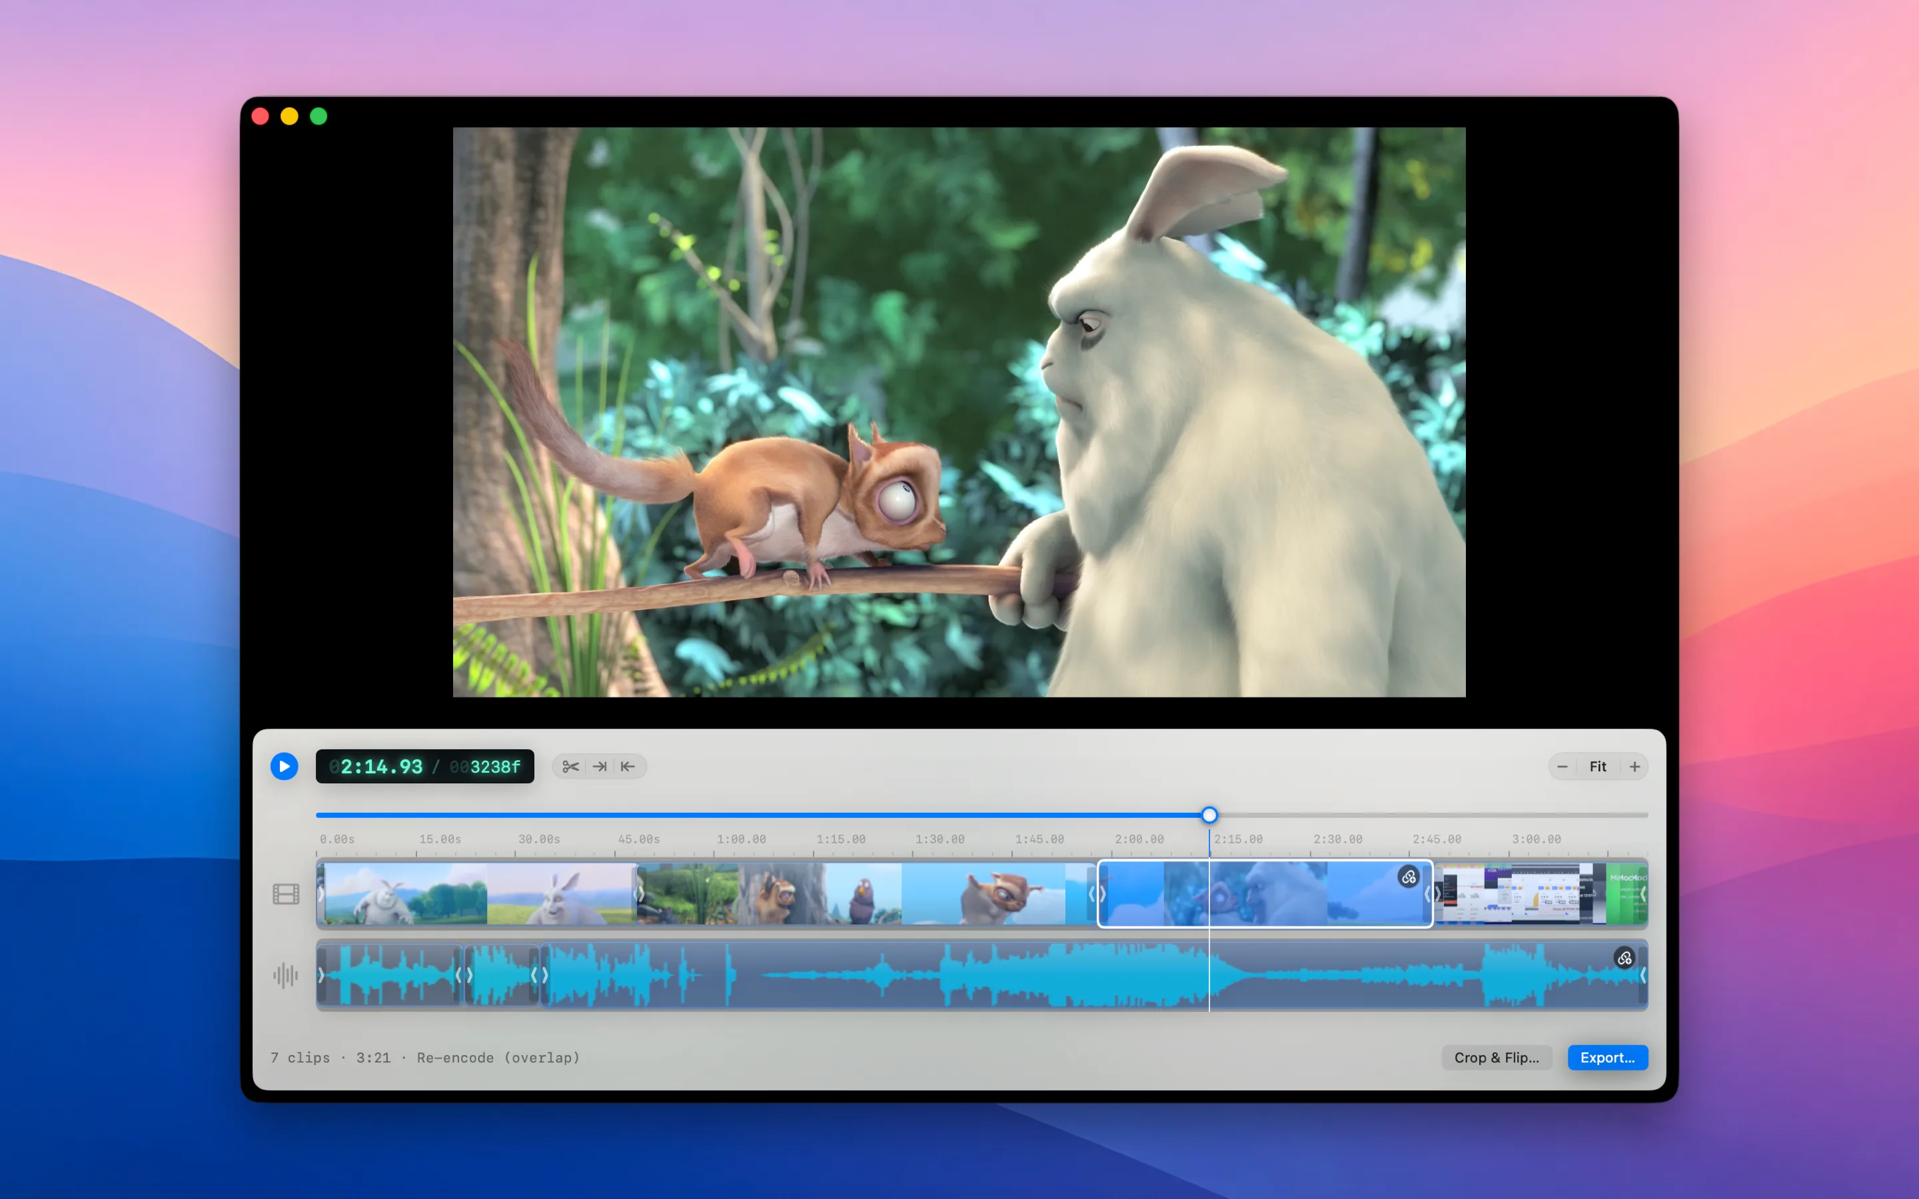Click the waveform audio track icon

pos(285,975)
